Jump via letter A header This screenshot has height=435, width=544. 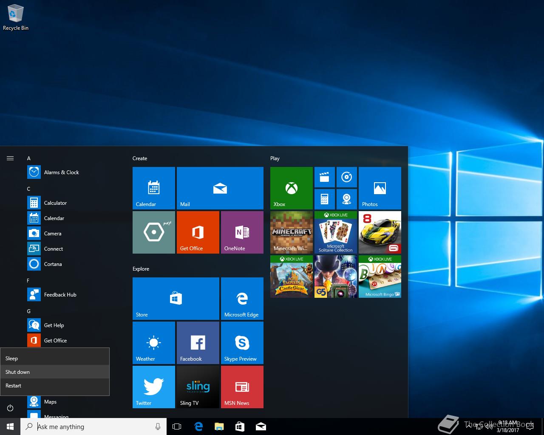[29, 158]
